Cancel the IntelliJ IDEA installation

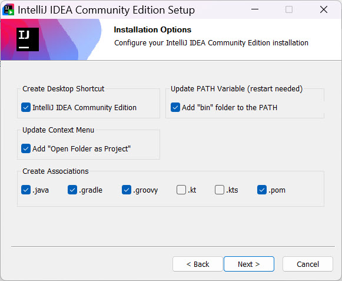click(308, 264)
